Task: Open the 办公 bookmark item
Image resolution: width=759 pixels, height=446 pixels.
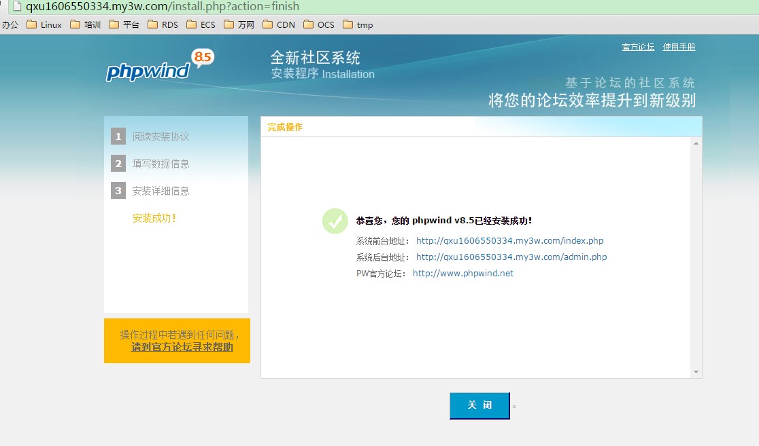Action: point(10,24)
